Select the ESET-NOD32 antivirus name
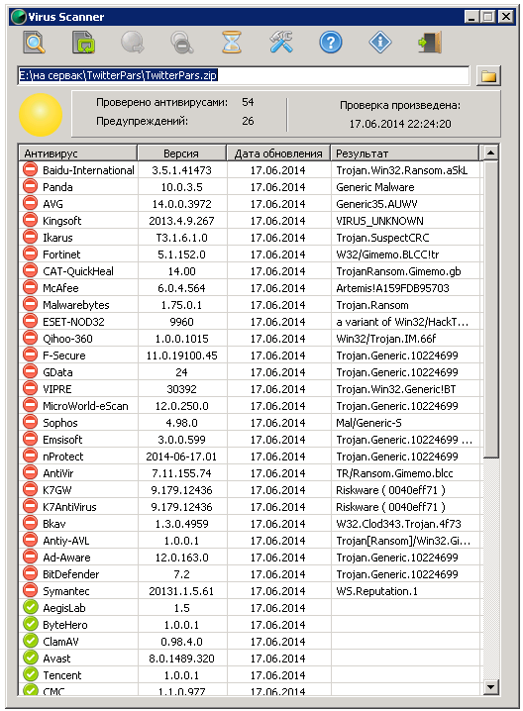This screenshot has height=711, width=523. tap(73, 322)
